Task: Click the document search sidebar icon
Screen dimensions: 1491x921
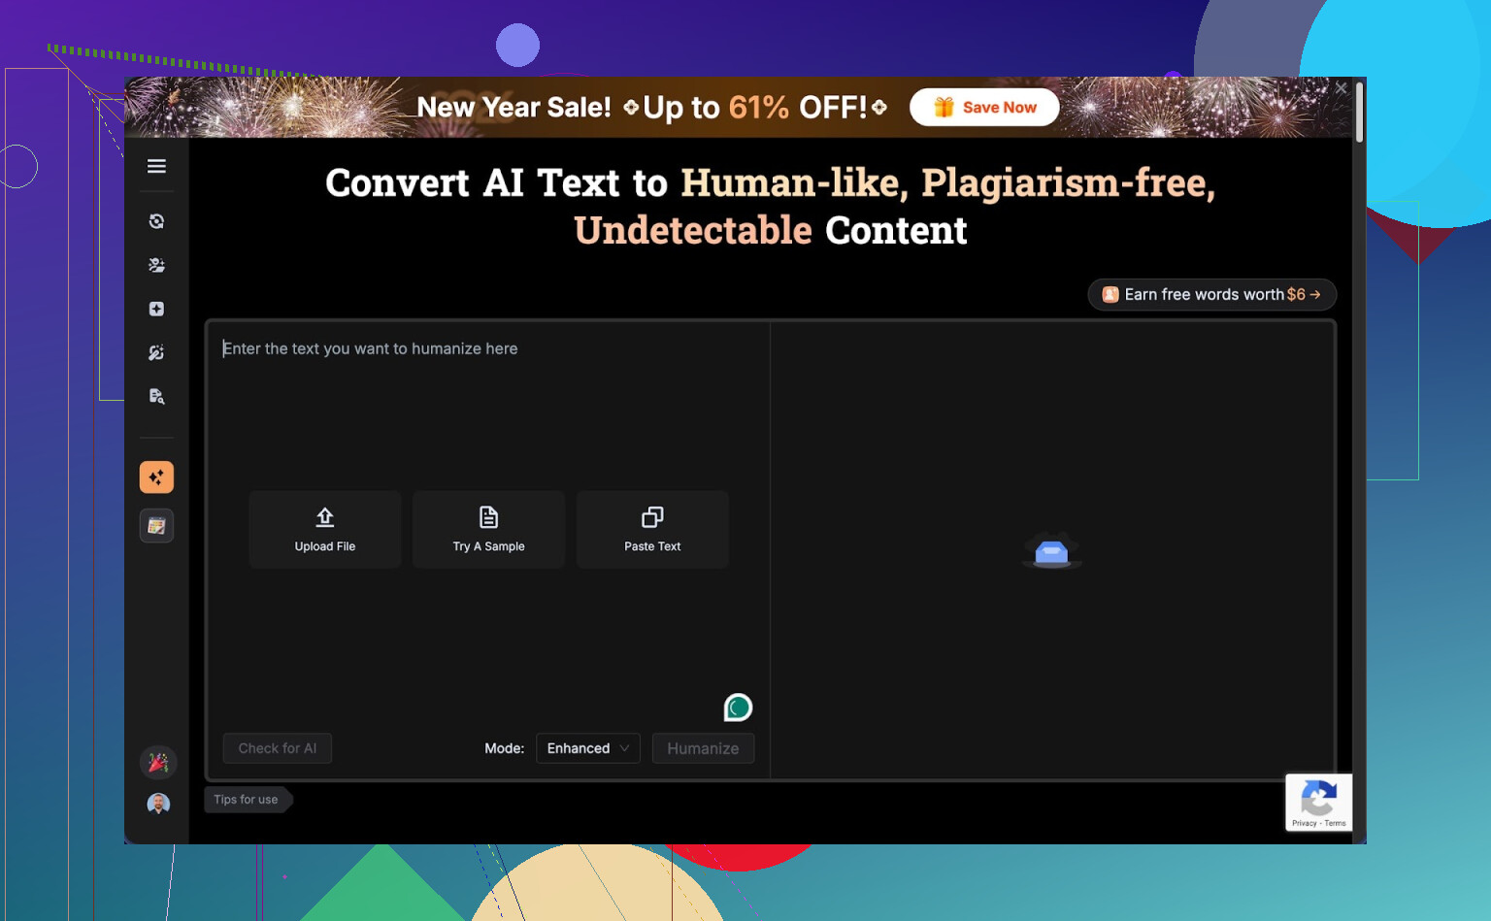Action: click(156, 396)
